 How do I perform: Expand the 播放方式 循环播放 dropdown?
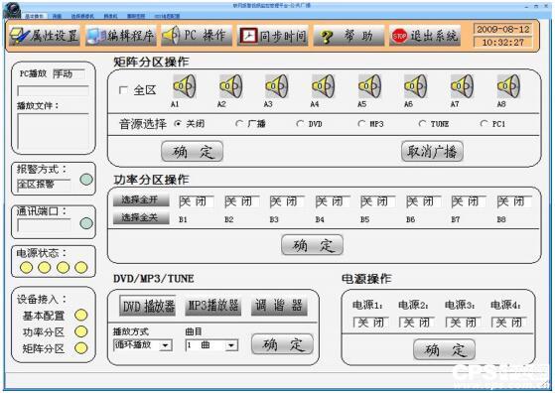(165, 345)
